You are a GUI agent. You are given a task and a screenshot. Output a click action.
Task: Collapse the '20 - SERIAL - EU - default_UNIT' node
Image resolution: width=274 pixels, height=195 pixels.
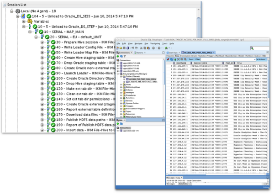click(36, 37)
